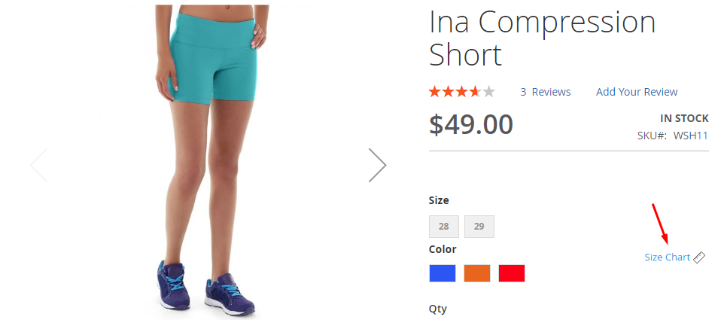The height and width of the screenshot is (320, 718).
Task: Select size 29 option
Action: click(x=479, y=227)
